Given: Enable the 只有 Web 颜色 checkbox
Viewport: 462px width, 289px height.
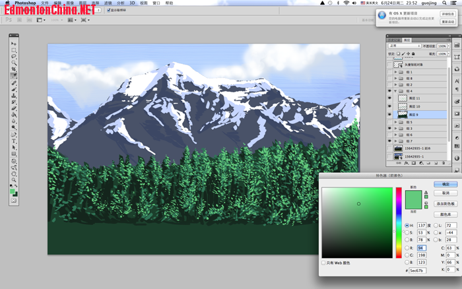Looking at the screenshot, I should [323, 263].
